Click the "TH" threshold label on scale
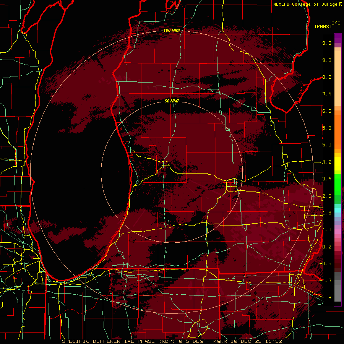The height and width of the screenshot is (344, 344). pos(328,298)
